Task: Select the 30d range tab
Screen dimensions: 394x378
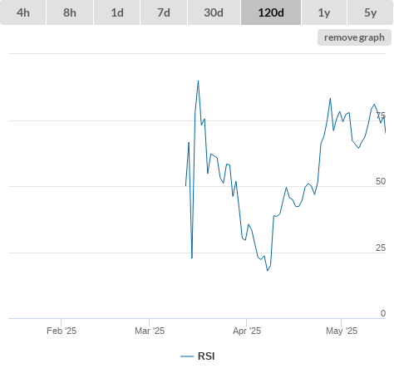Action: (214, 12)
